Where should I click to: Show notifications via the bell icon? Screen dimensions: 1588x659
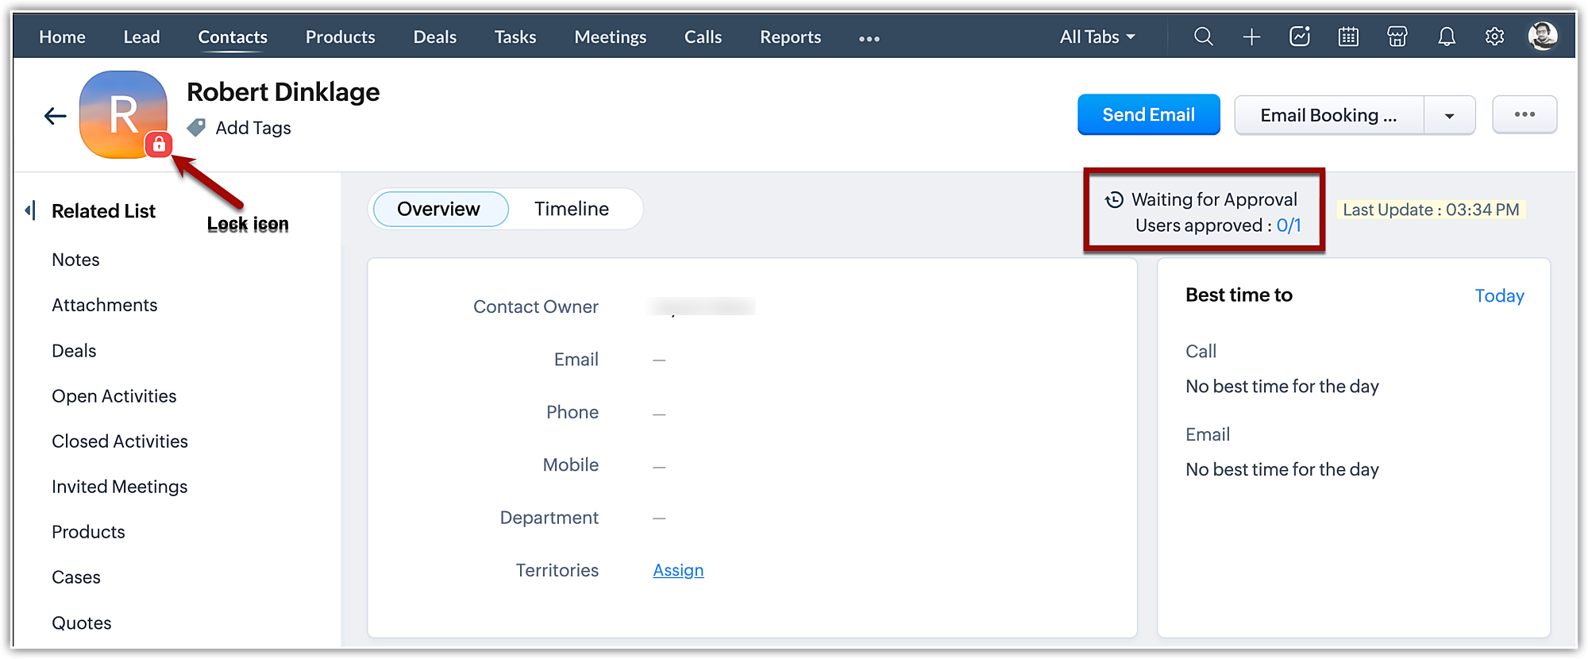tap(1447, 37)
